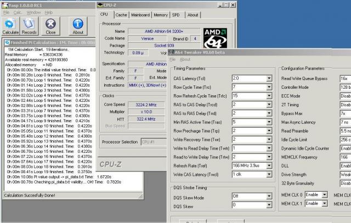Screen dimensions: 351x223
Task: Expand the RAS to RAS Delay (Trrd) dropdown
Action: click(x=269, y=113)
